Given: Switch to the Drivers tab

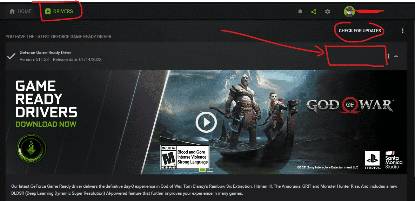Looking at the screenshot, I should coord(59,11).
